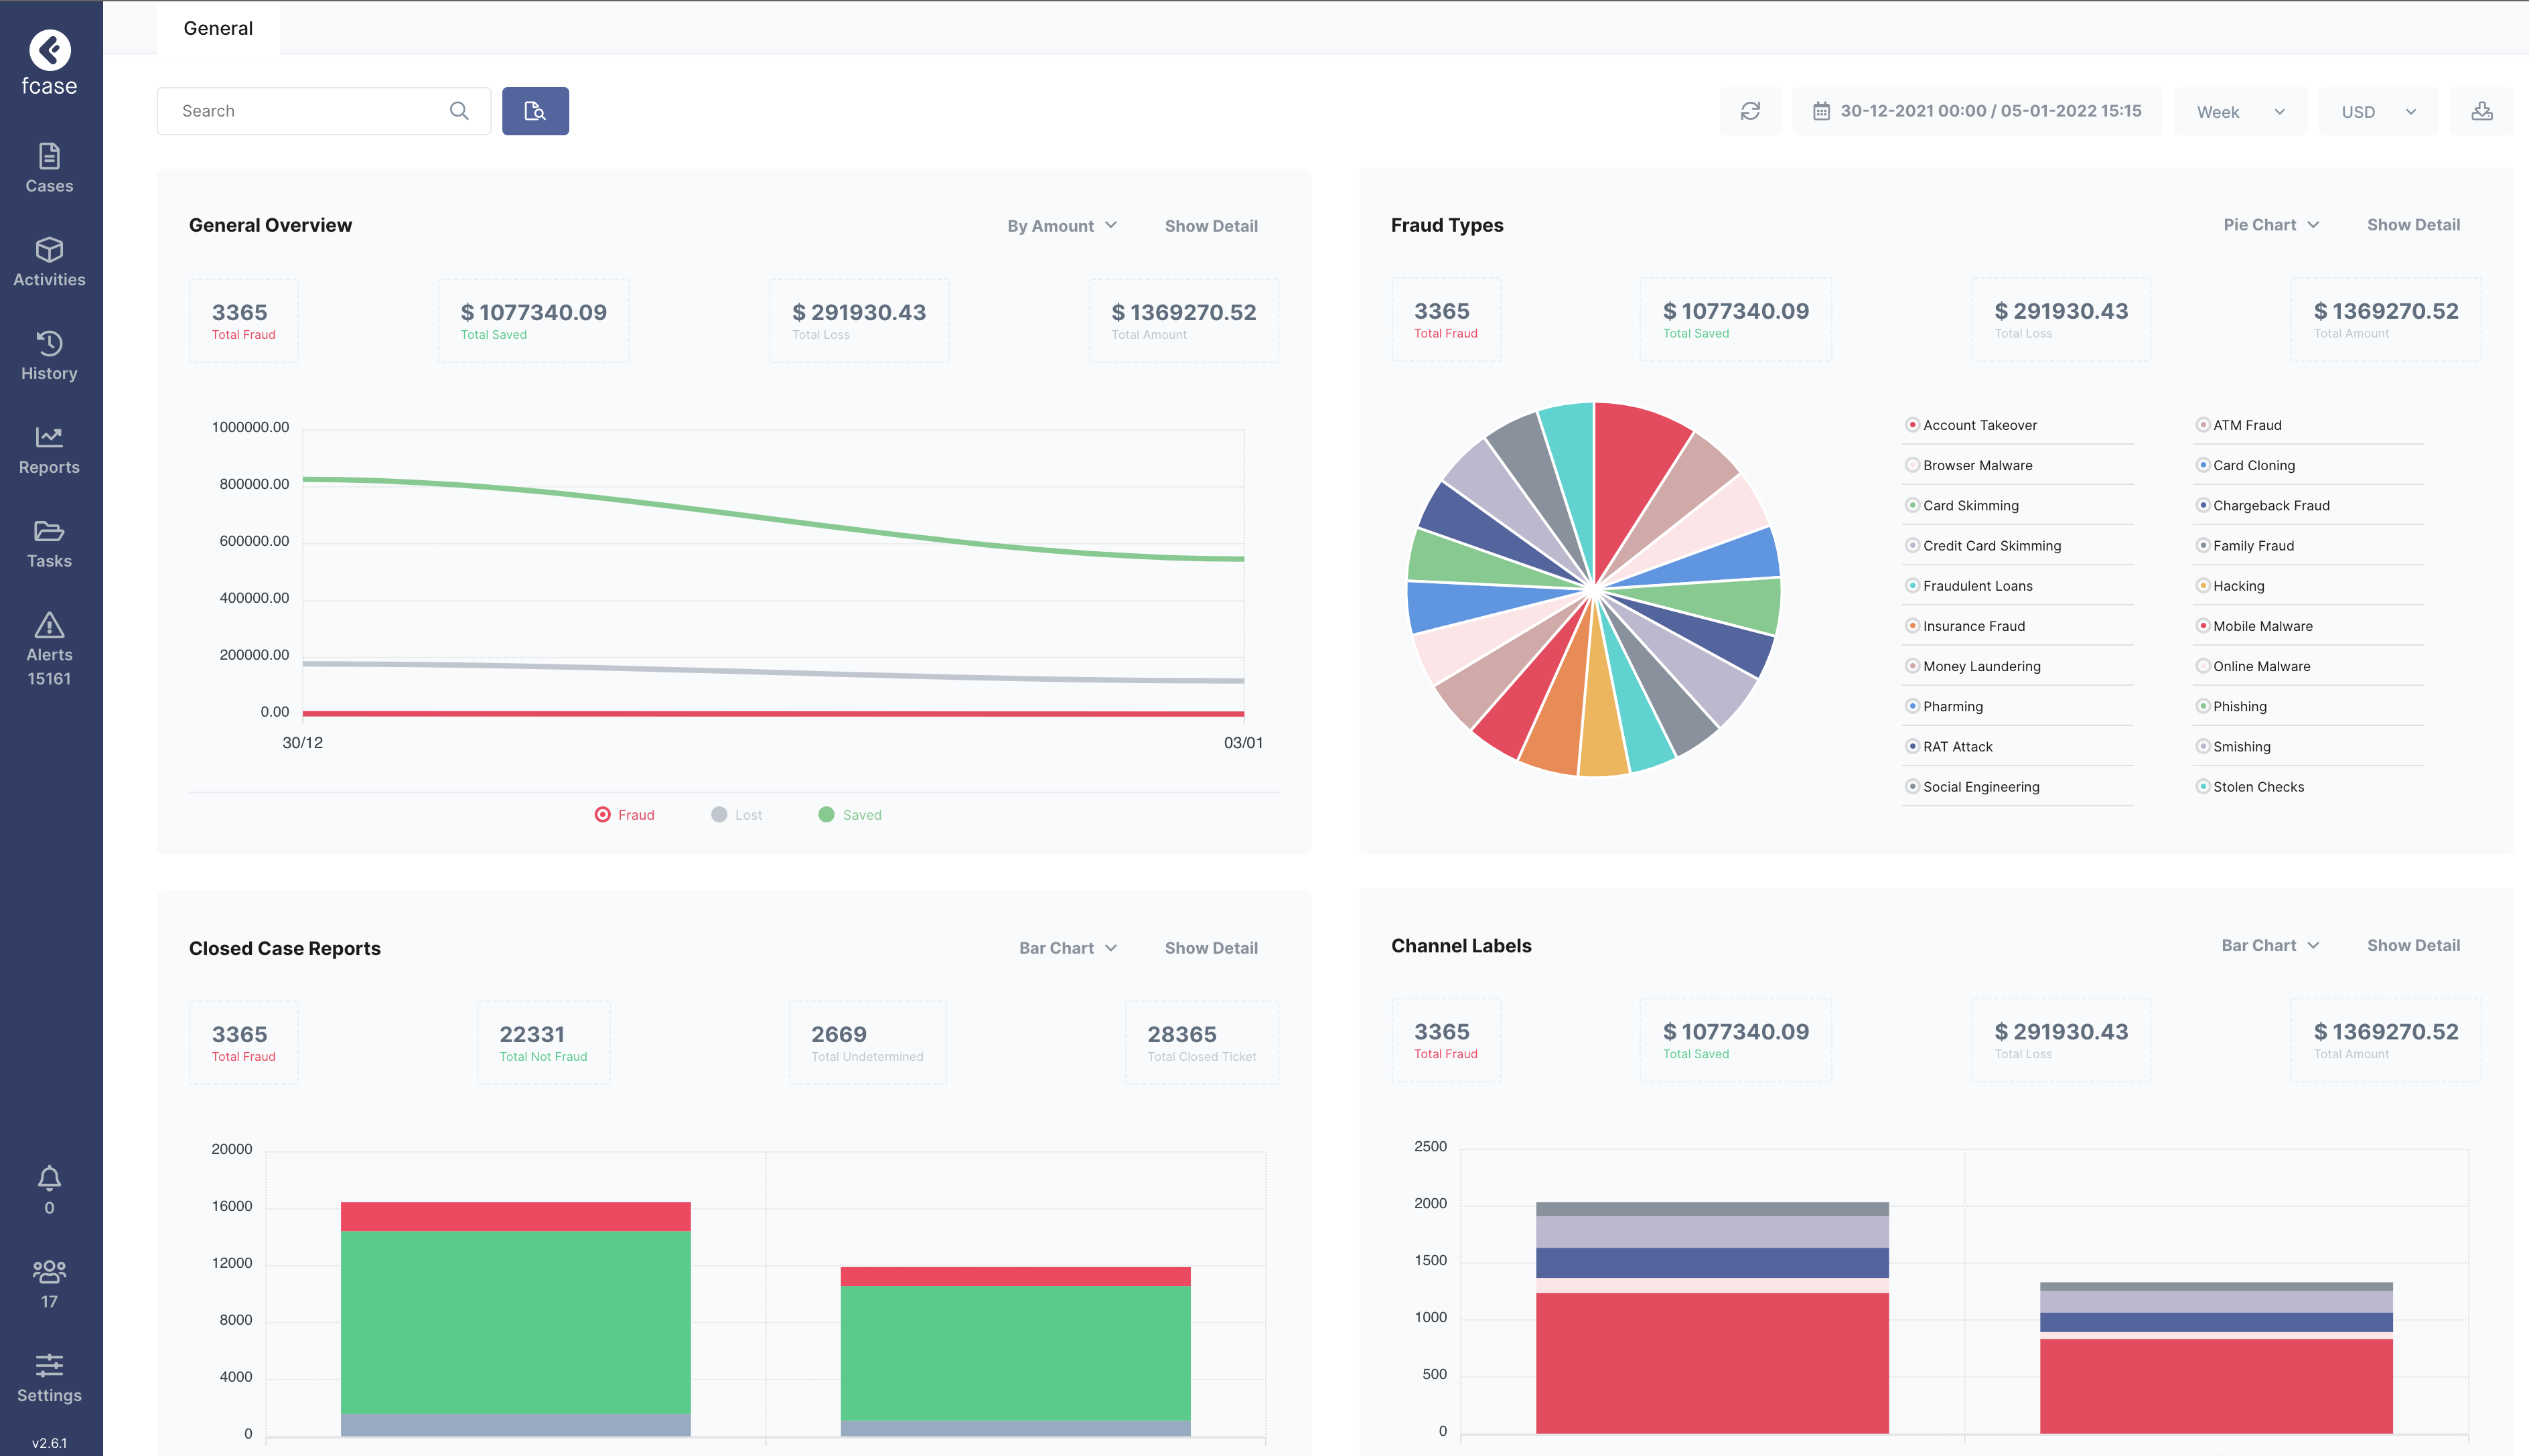Toggle ATM Fraud in pie legend
2529x1456 pixels.
pos(2238,425)
